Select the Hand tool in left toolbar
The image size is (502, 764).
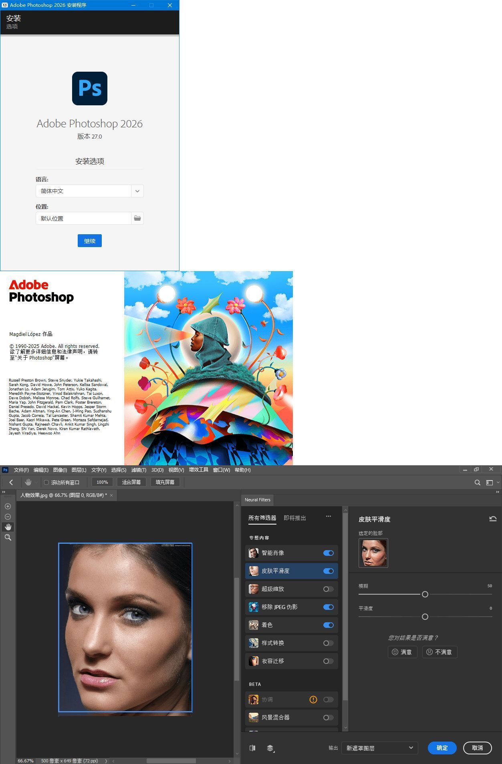click(x=8, y=527)
